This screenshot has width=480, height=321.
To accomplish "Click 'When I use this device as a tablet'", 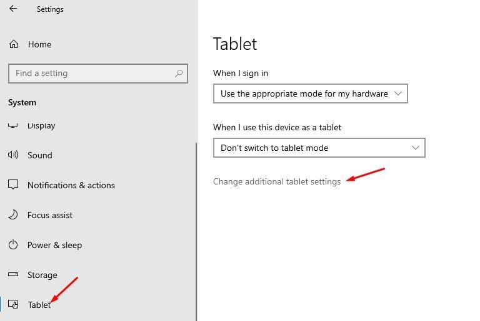I will [x=277, y=127].
